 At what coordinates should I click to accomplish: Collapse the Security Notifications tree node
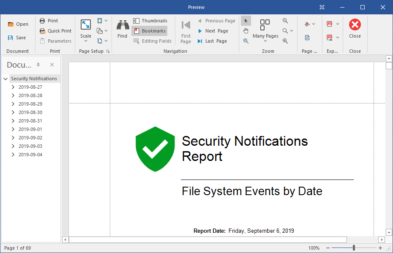click(5, 79)
